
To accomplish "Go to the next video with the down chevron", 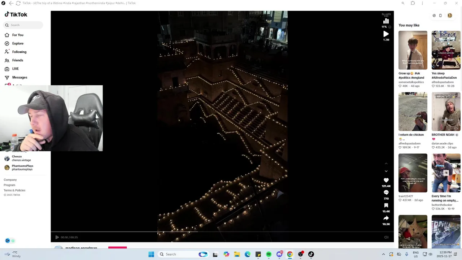I will [x=386, y=171].
